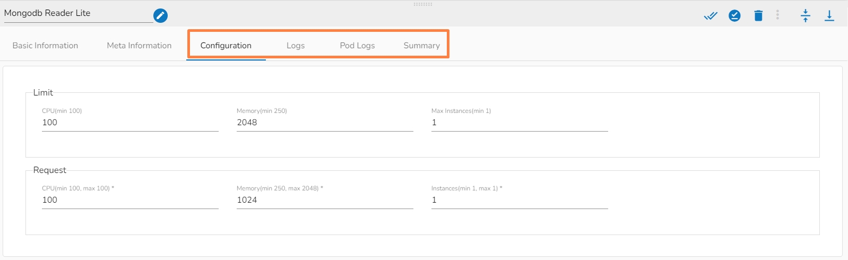Click the Request Instances input field

coord(520,200)
